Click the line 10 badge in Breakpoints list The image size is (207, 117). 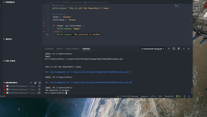pos(39,93)
